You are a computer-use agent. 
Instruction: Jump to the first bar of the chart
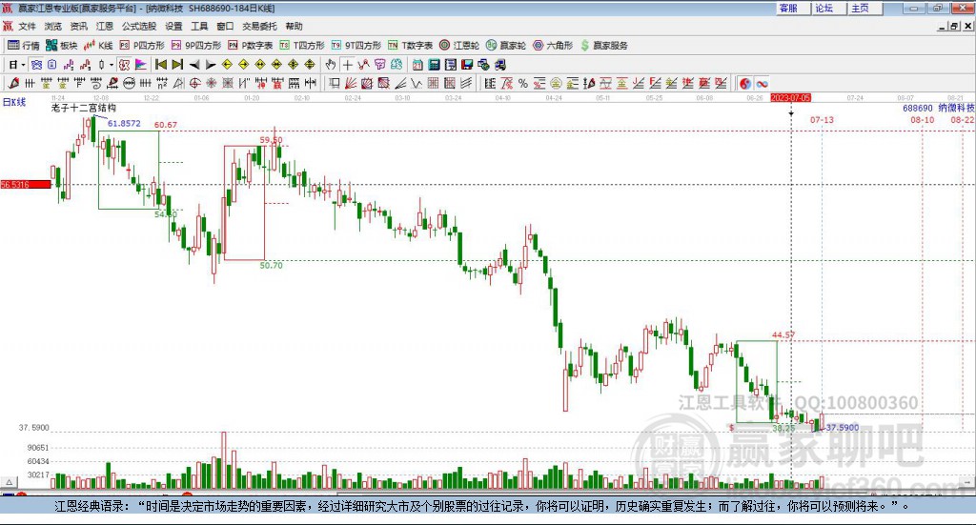[x=160, y=65]
